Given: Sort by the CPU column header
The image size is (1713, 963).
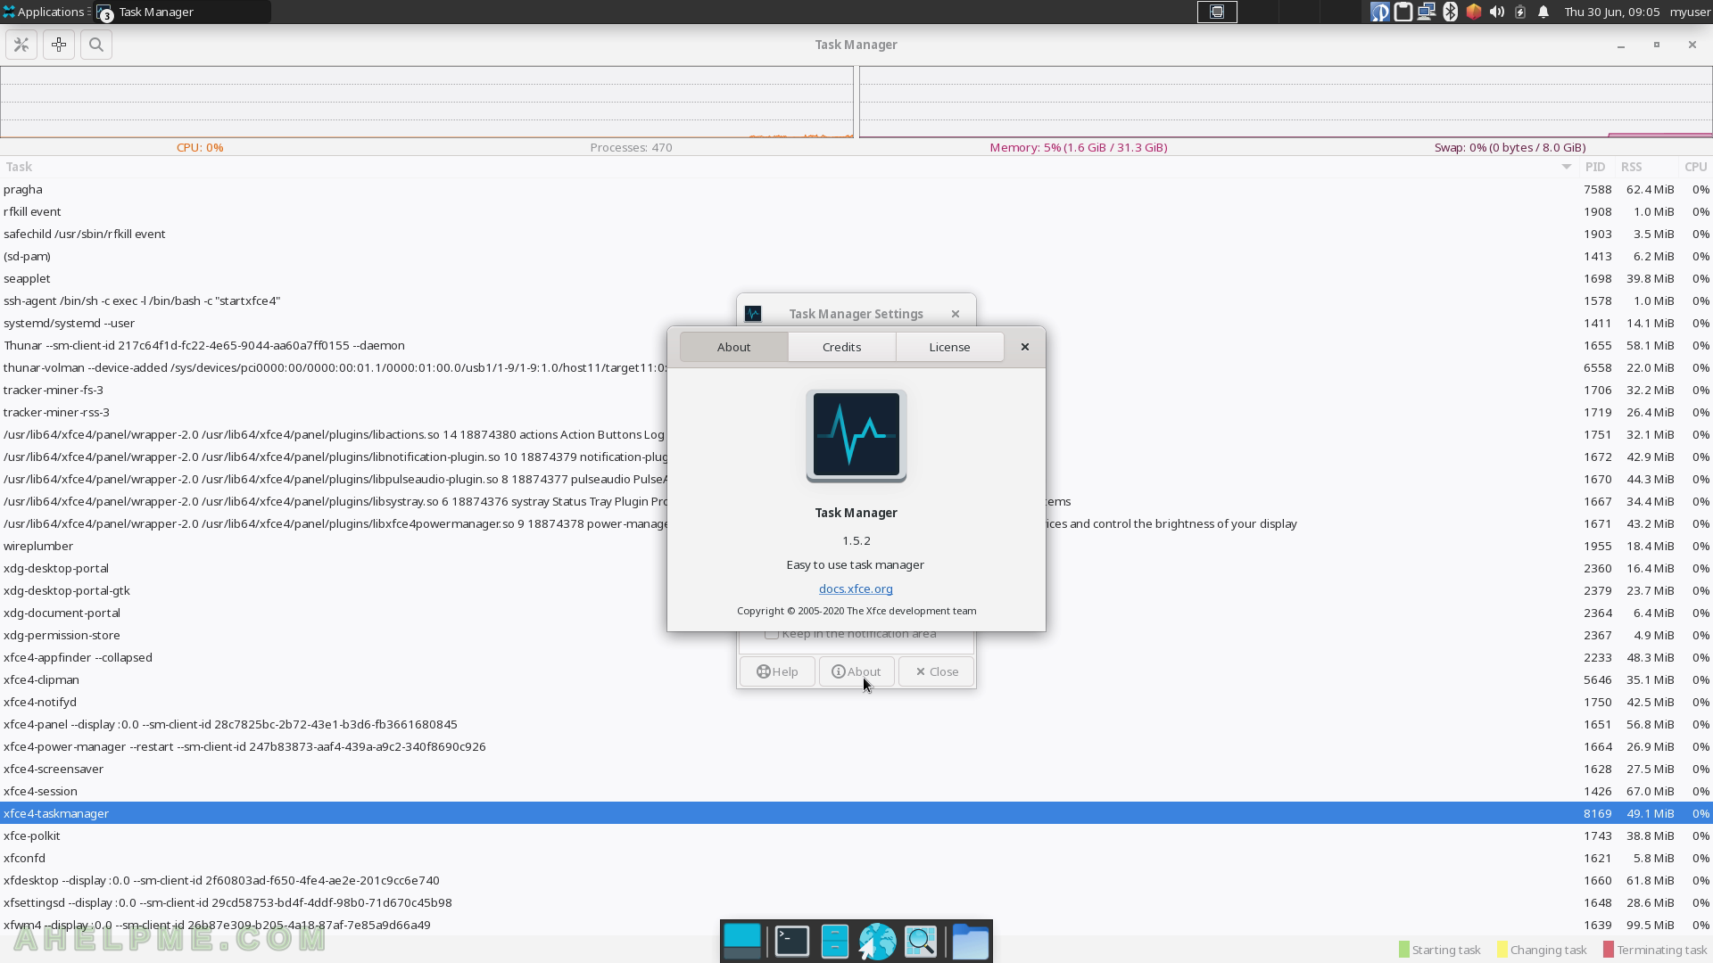Looking at the screenshot, I should tap(1695, 167).
